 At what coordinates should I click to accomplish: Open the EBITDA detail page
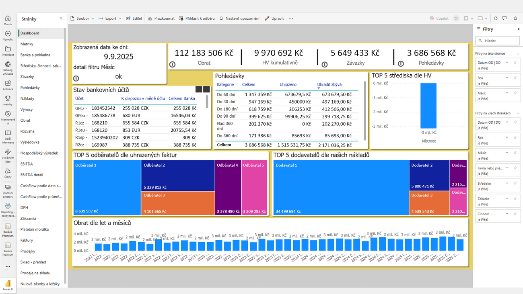(32, 175)
